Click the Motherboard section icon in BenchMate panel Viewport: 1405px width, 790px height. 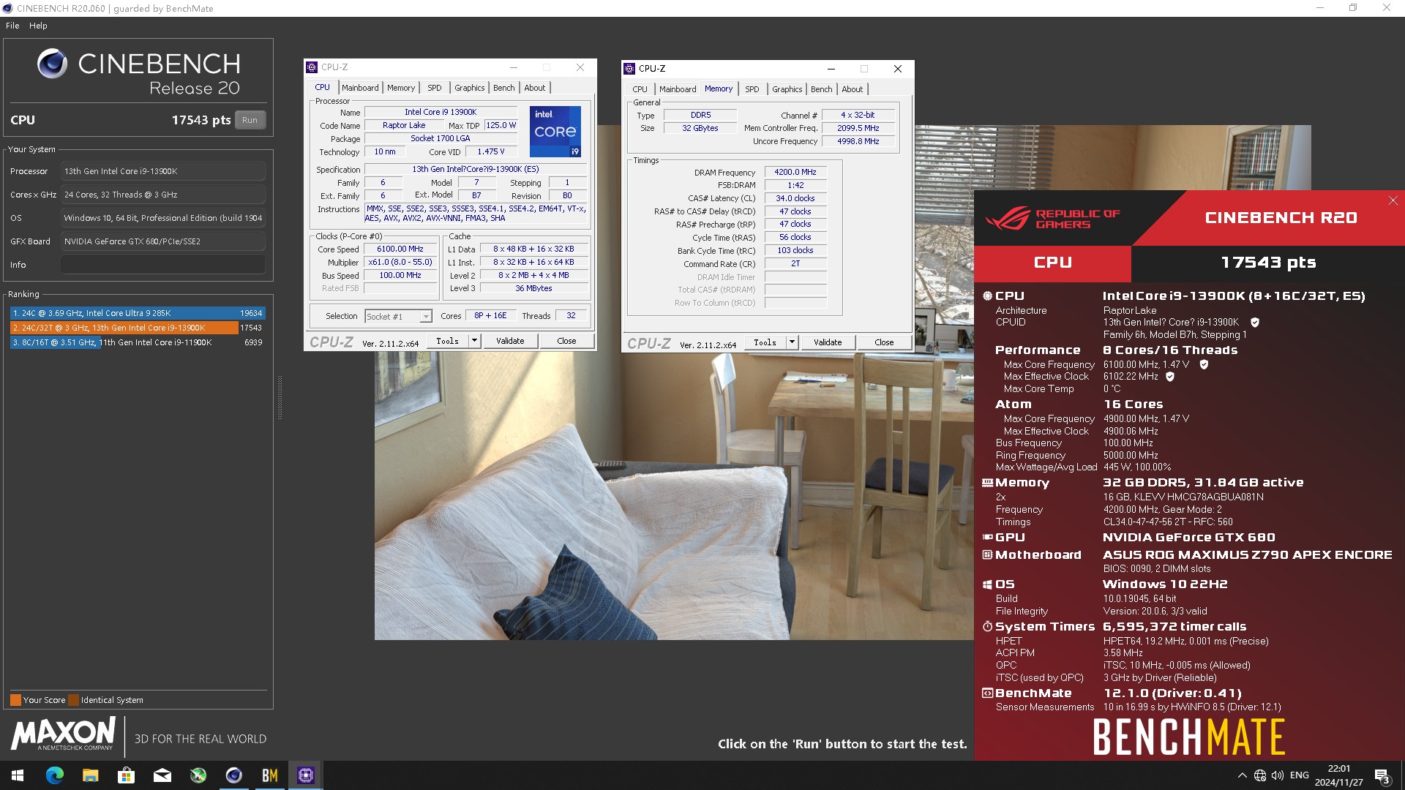point(987,555)
